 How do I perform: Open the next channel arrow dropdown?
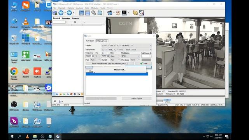pyautogui.click(x=73, y=13)
